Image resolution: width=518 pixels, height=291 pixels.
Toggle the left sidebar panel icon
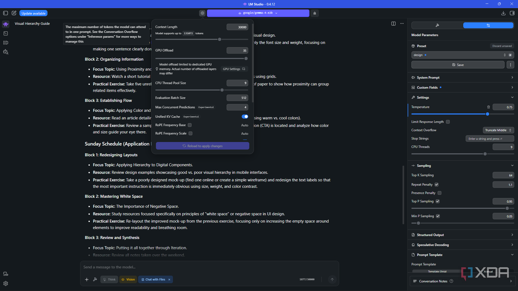[5, 13]
